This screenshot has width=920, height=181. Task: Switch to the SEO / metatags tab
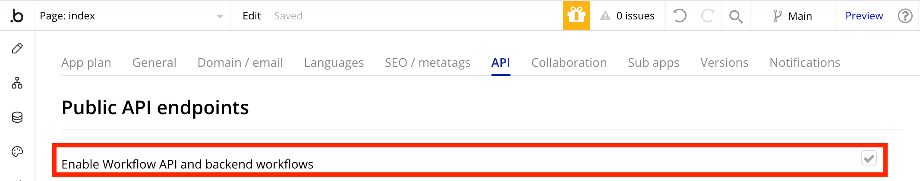(427, 63)
